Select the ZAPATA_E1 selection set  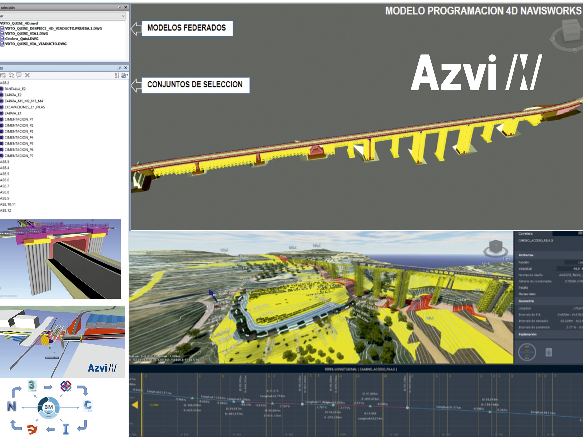[13, 113]
